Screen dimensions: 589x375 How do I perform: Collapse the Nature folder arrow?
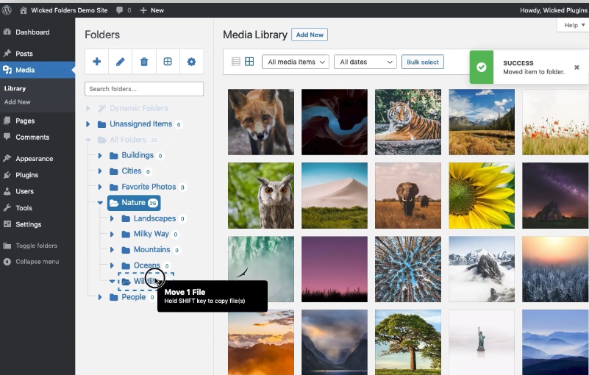click(x=100, y=202)
